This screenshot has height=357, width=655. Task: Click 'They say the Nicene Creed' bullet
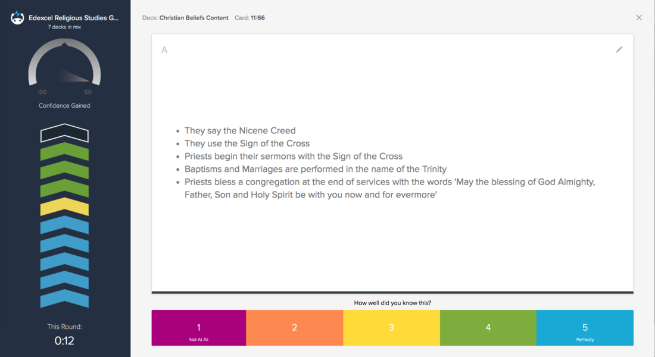(x=240, y=131)
